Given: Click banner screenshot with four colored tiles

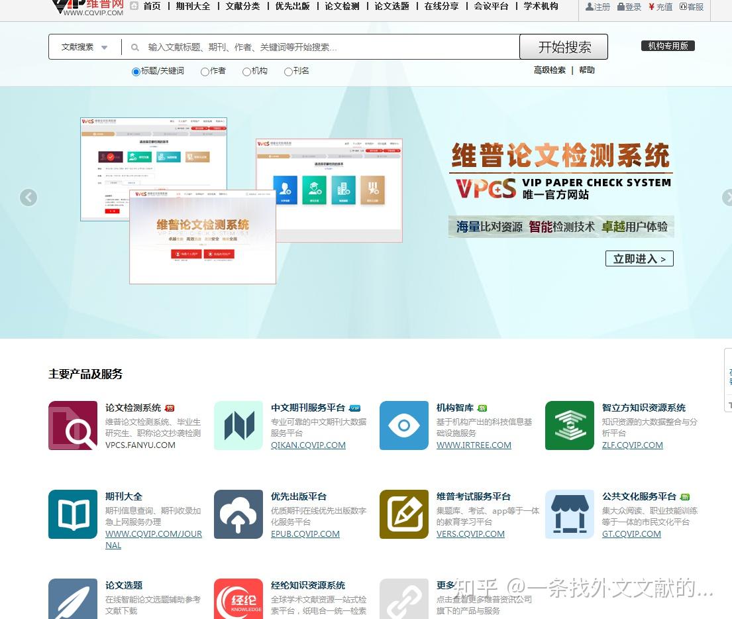Looking at the screenshot, I should pos(329,190).
